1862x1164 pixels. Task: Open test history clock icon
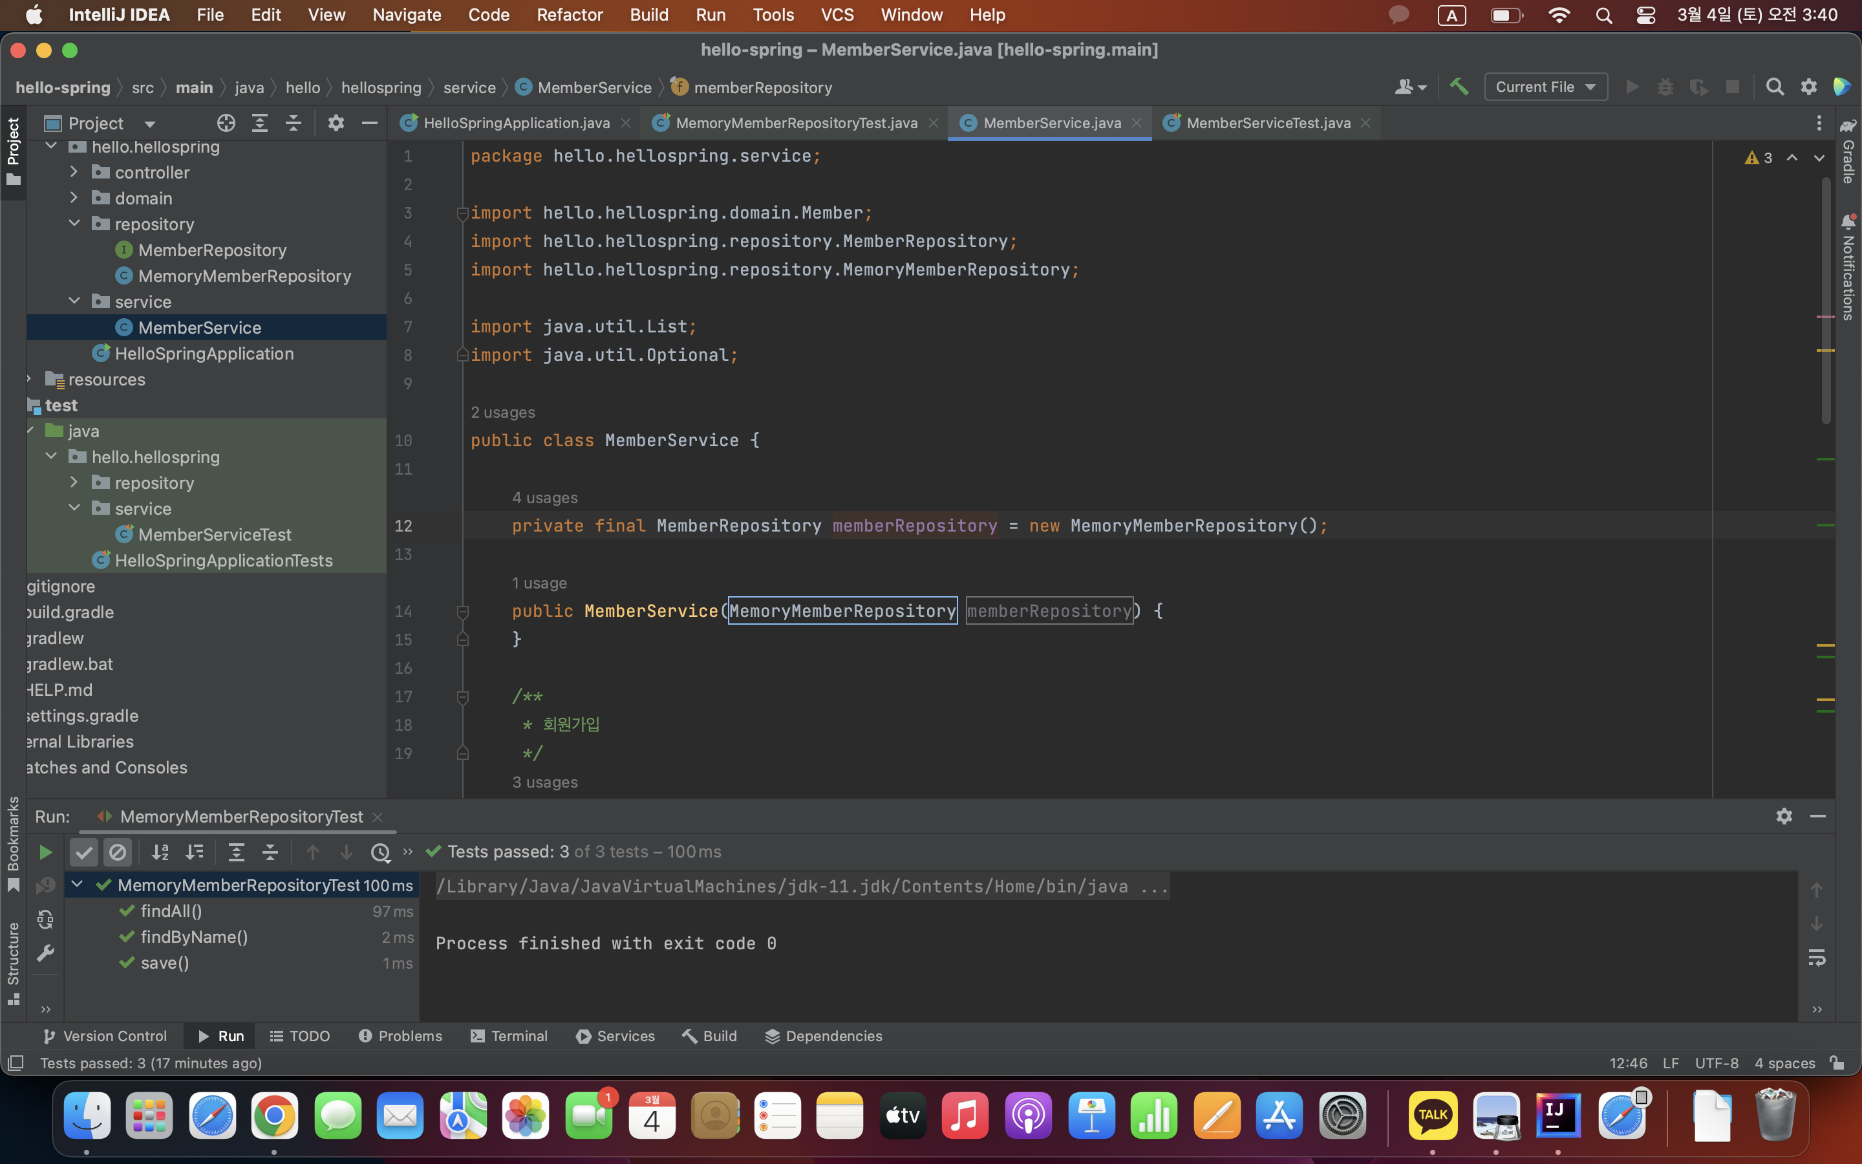click(x=380, y=852)
